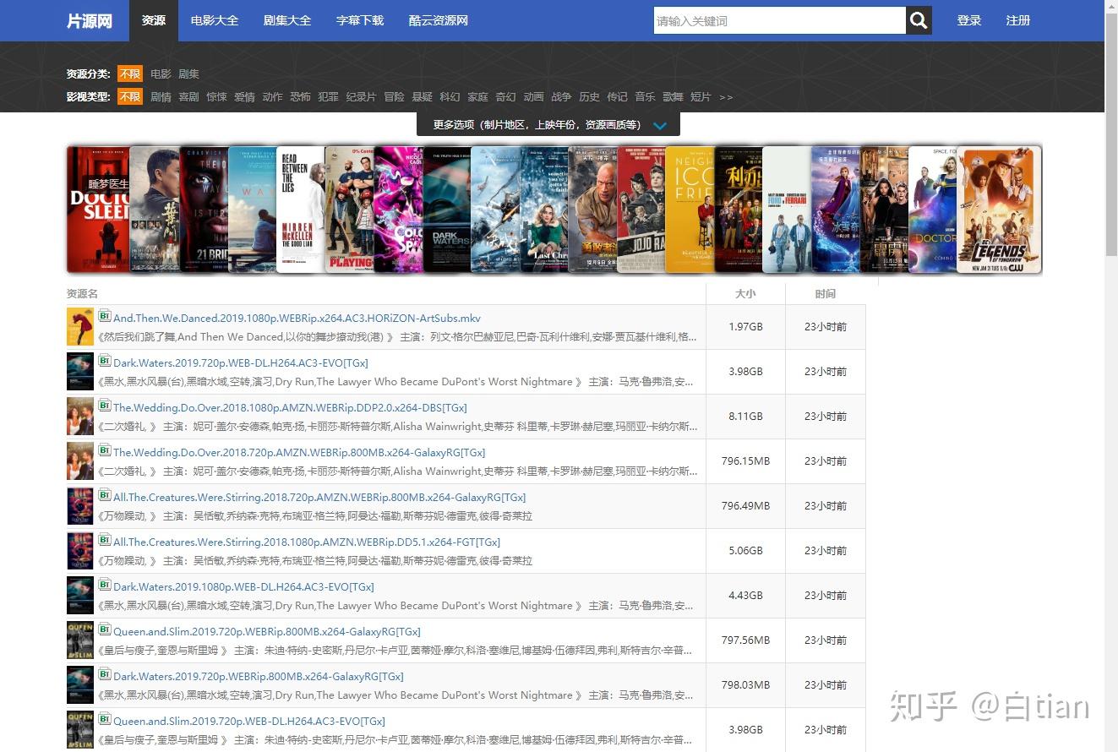This screenshot has width=1118, height=752.
Task: Click BT icon beside Dark.Waters.2019.1080p.WEB-DL file
Action: (x=105, y=586)
